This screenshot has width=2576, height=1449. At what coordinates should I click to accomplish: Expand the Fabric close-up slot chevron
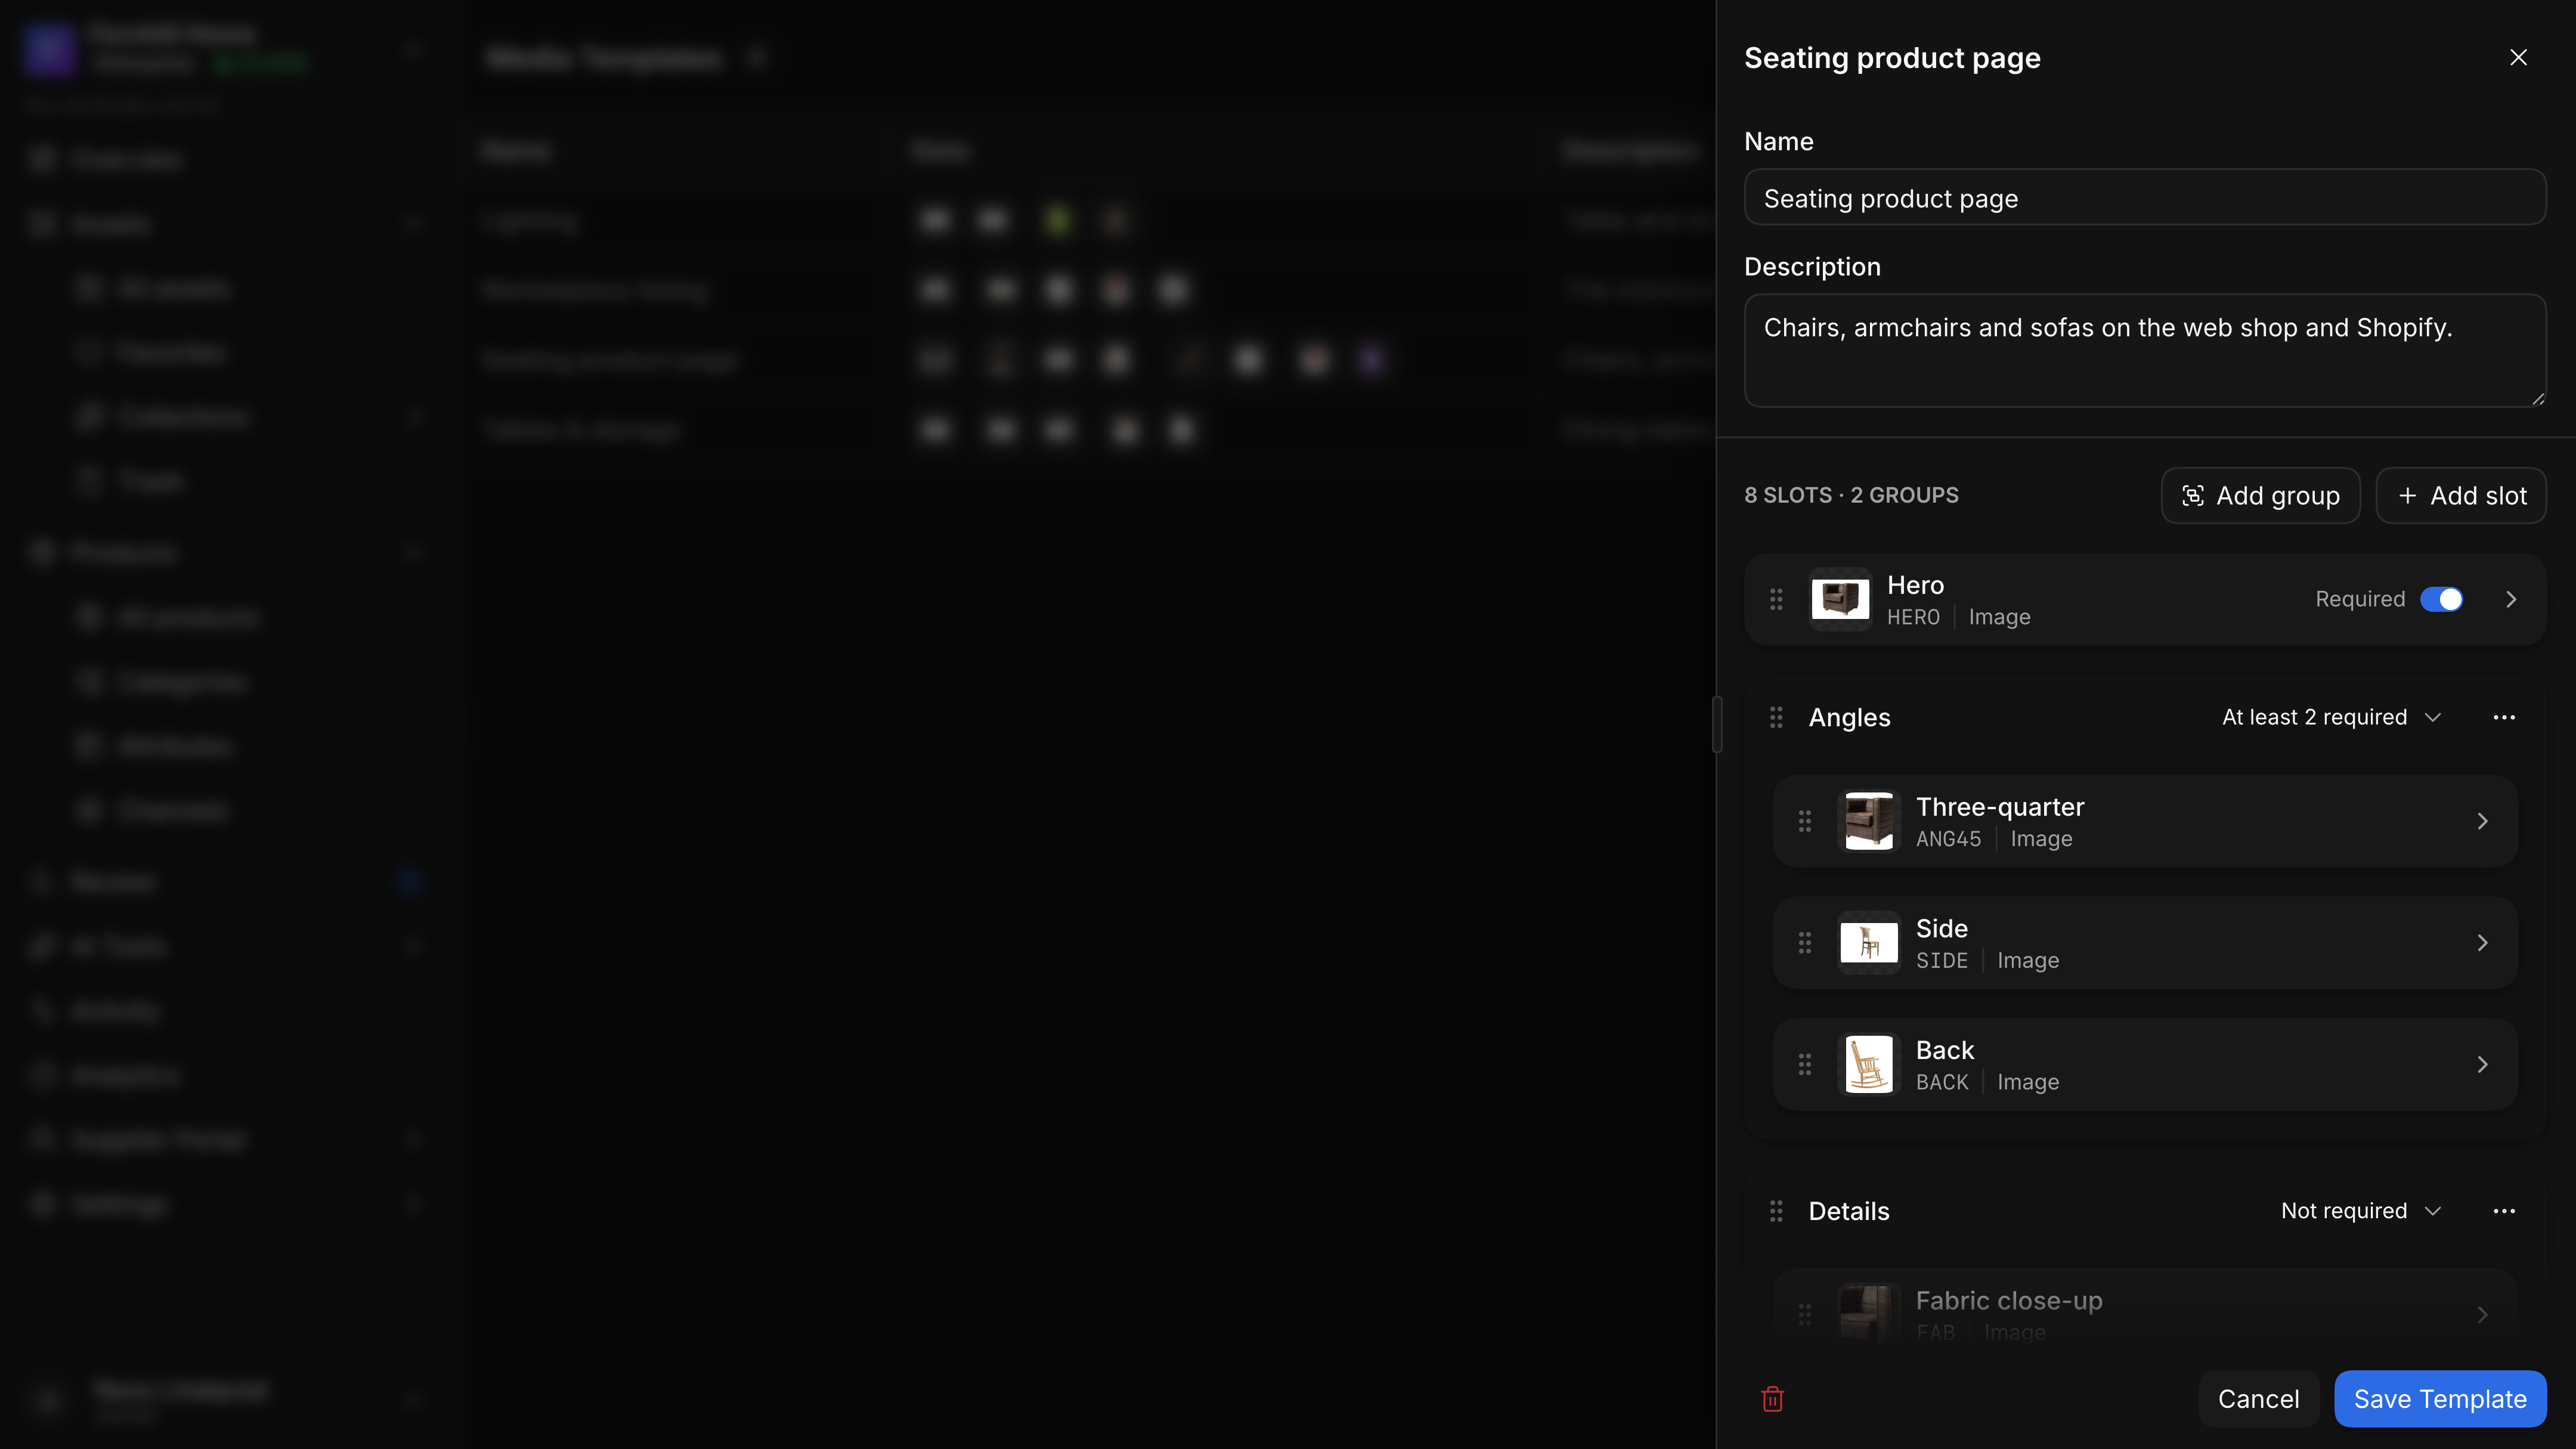(x=2482, y=1314)
